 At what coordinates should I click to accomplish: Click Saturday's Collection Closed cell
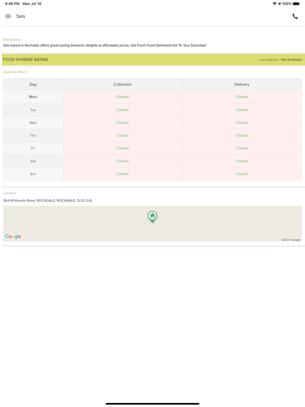point(122,161)
